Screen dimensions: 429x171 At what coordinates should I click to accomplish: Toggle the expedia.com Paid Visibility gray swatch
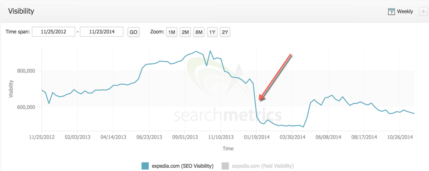pyautogui.click(x=225, y=166)
